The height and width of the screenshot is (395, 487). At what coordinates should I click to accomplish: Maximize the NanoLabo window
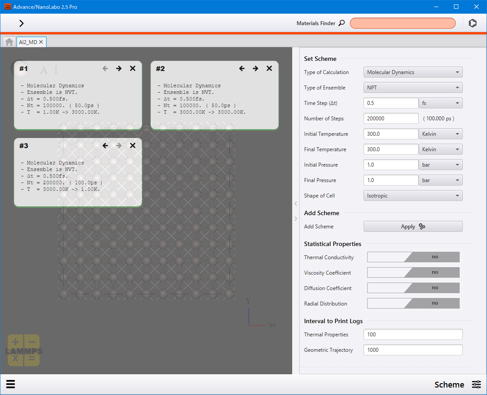456,7
